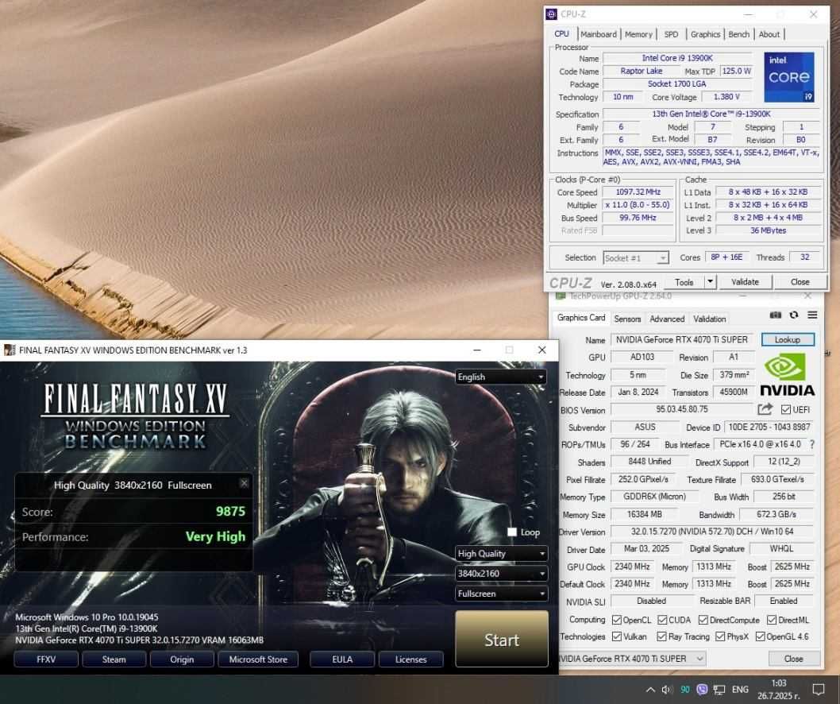Toggle the UEFI checkbox in GPU-Z
The width and height of the screenshot is (840, 704).
[x=785, y=410]
